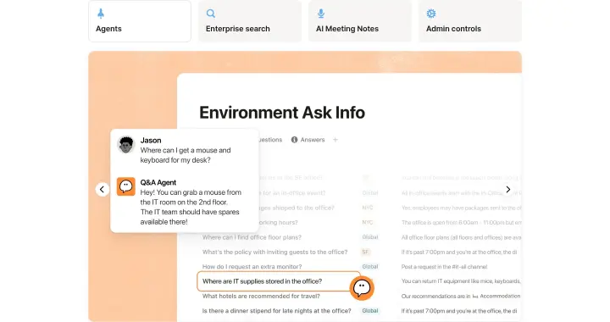Screen dimensions: 610x322
Task: Select 'Where can I find office floor plans?'
Action: [x=252, y=237]
